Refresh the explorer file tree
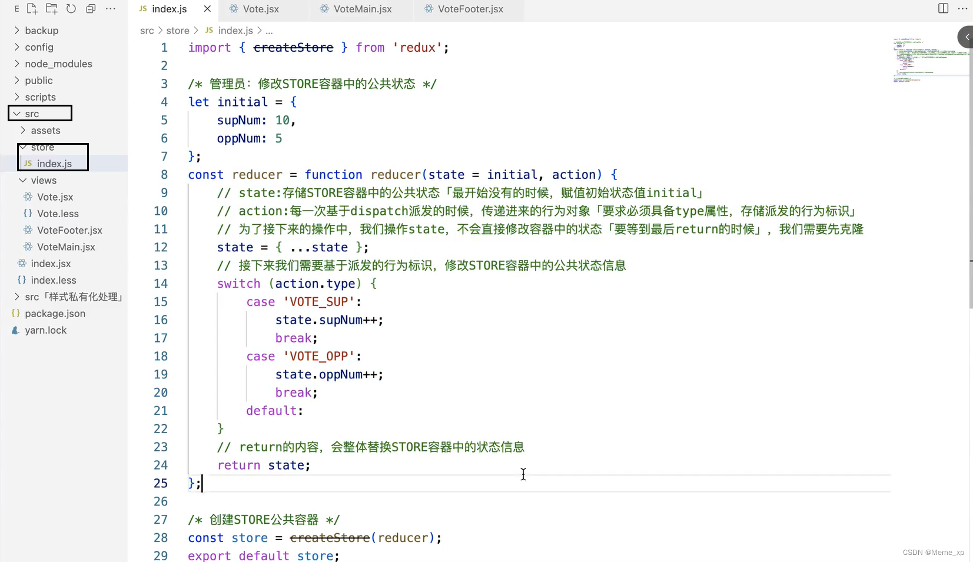 tap(71, 9)
